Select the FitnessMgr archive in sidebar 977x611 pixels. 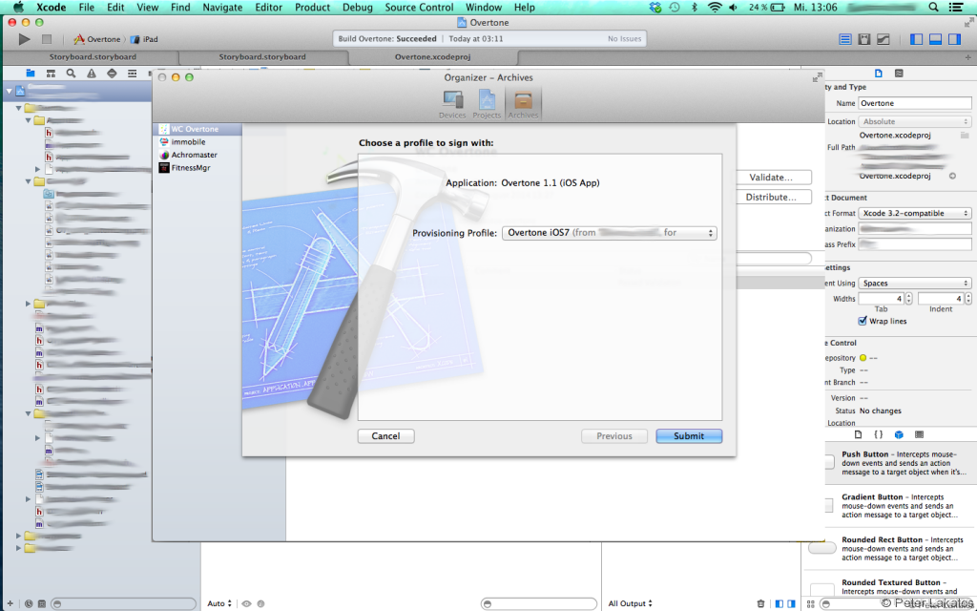(x=197, y=168)
